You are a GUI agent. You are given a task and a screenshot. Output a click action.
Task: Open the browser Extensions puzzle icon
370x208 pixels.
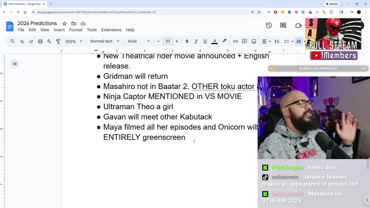pyautogui.click(x=331, y=12)
